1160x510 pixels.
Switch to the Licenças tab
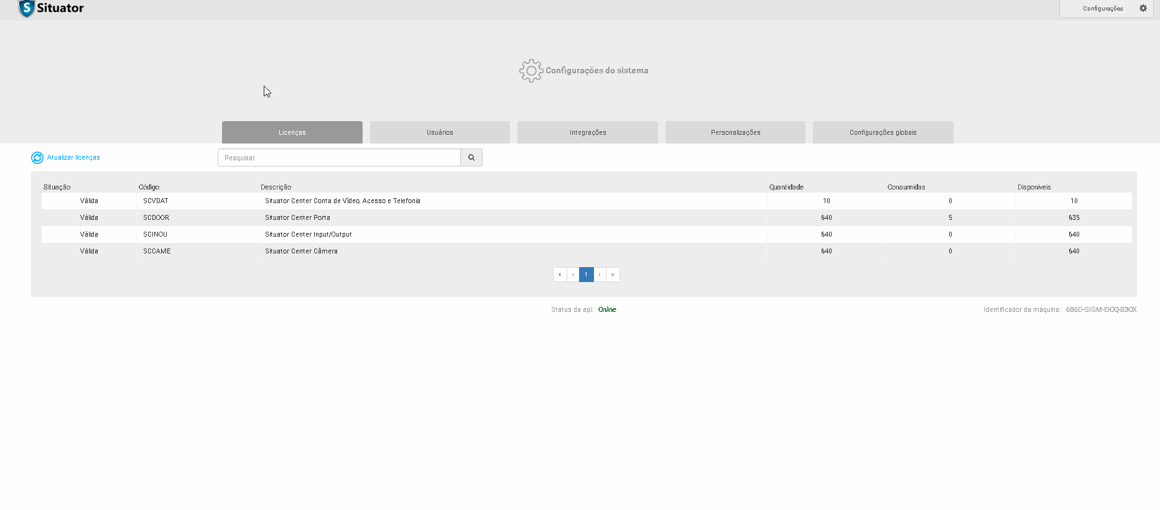(x=292, y=132)
